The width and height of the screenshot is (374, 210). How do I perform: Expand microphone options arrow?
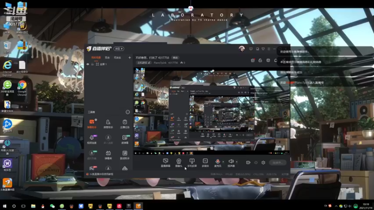(x=223, y=162)
